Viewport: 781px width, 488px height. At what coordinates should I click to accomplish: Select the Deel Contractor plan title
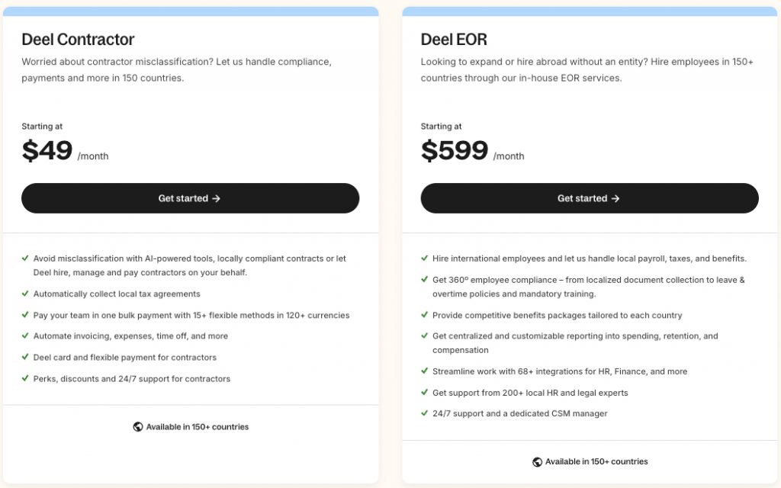[x=78, y=40]
